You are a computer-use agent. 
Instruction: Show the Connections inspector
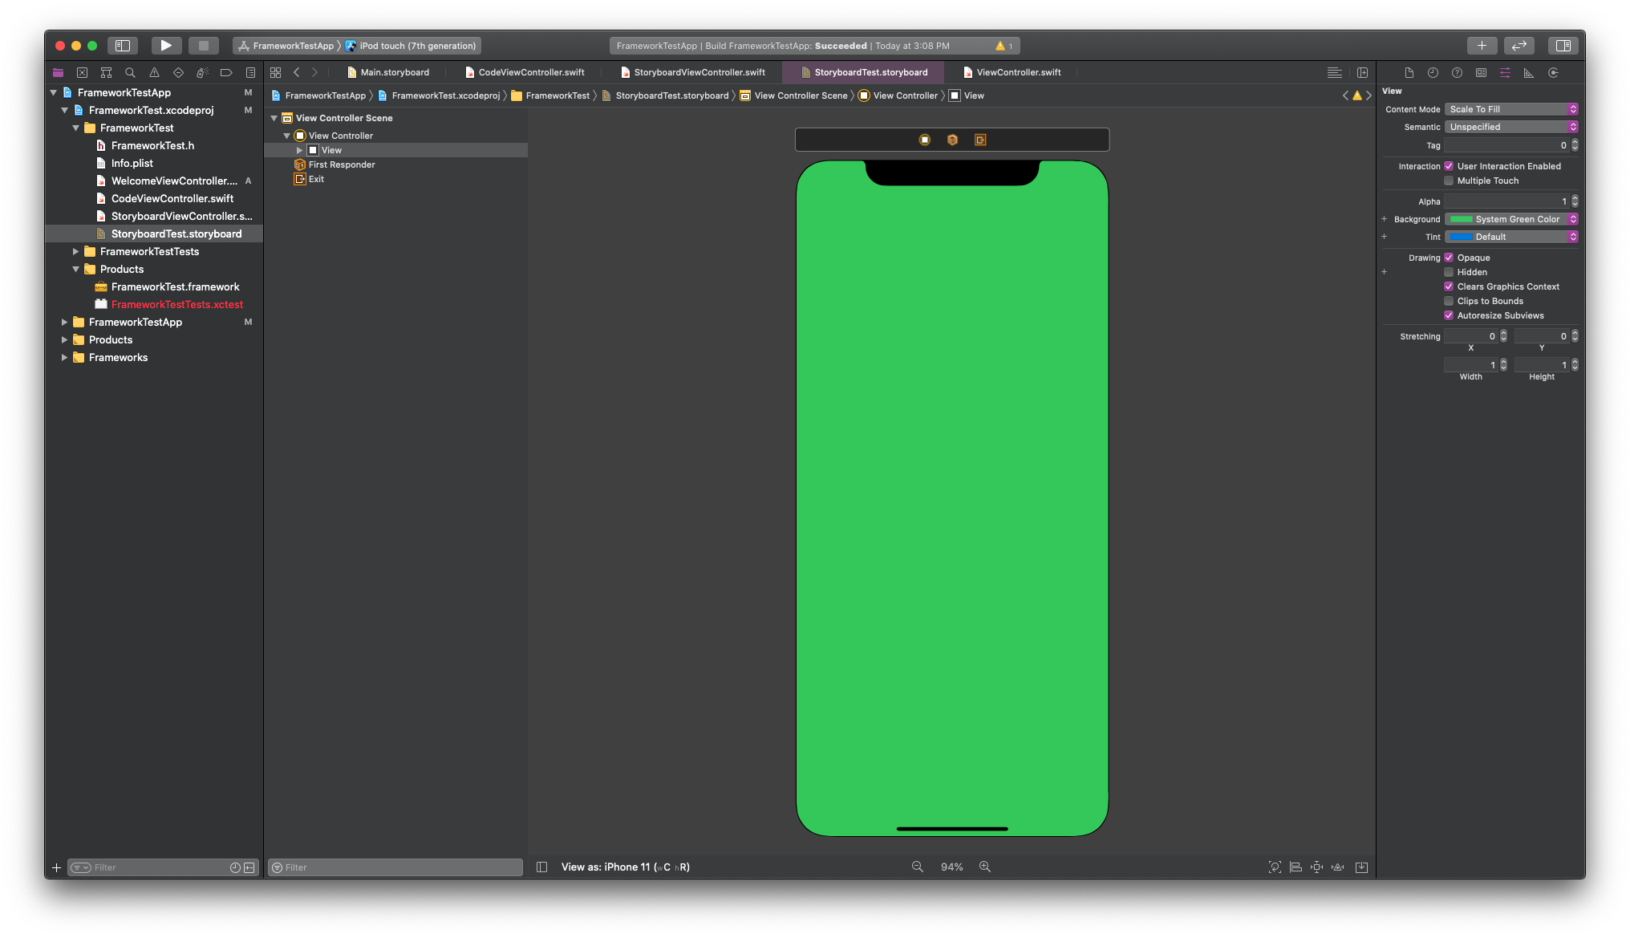tap(1553, 73)
